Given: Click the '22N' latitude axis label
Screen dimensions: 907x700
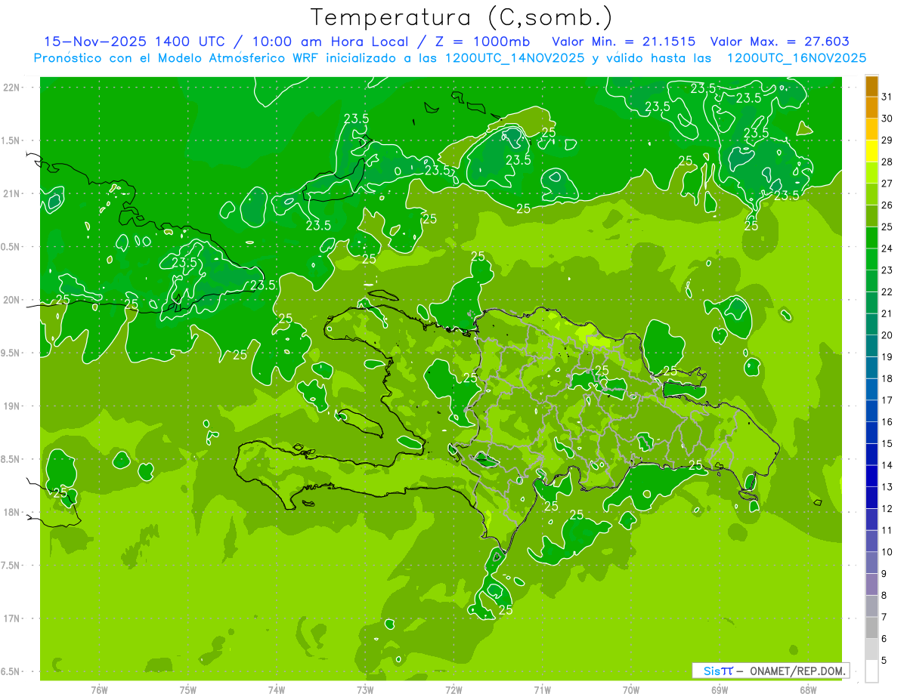Looking at the screenshot, I should 11,88.
